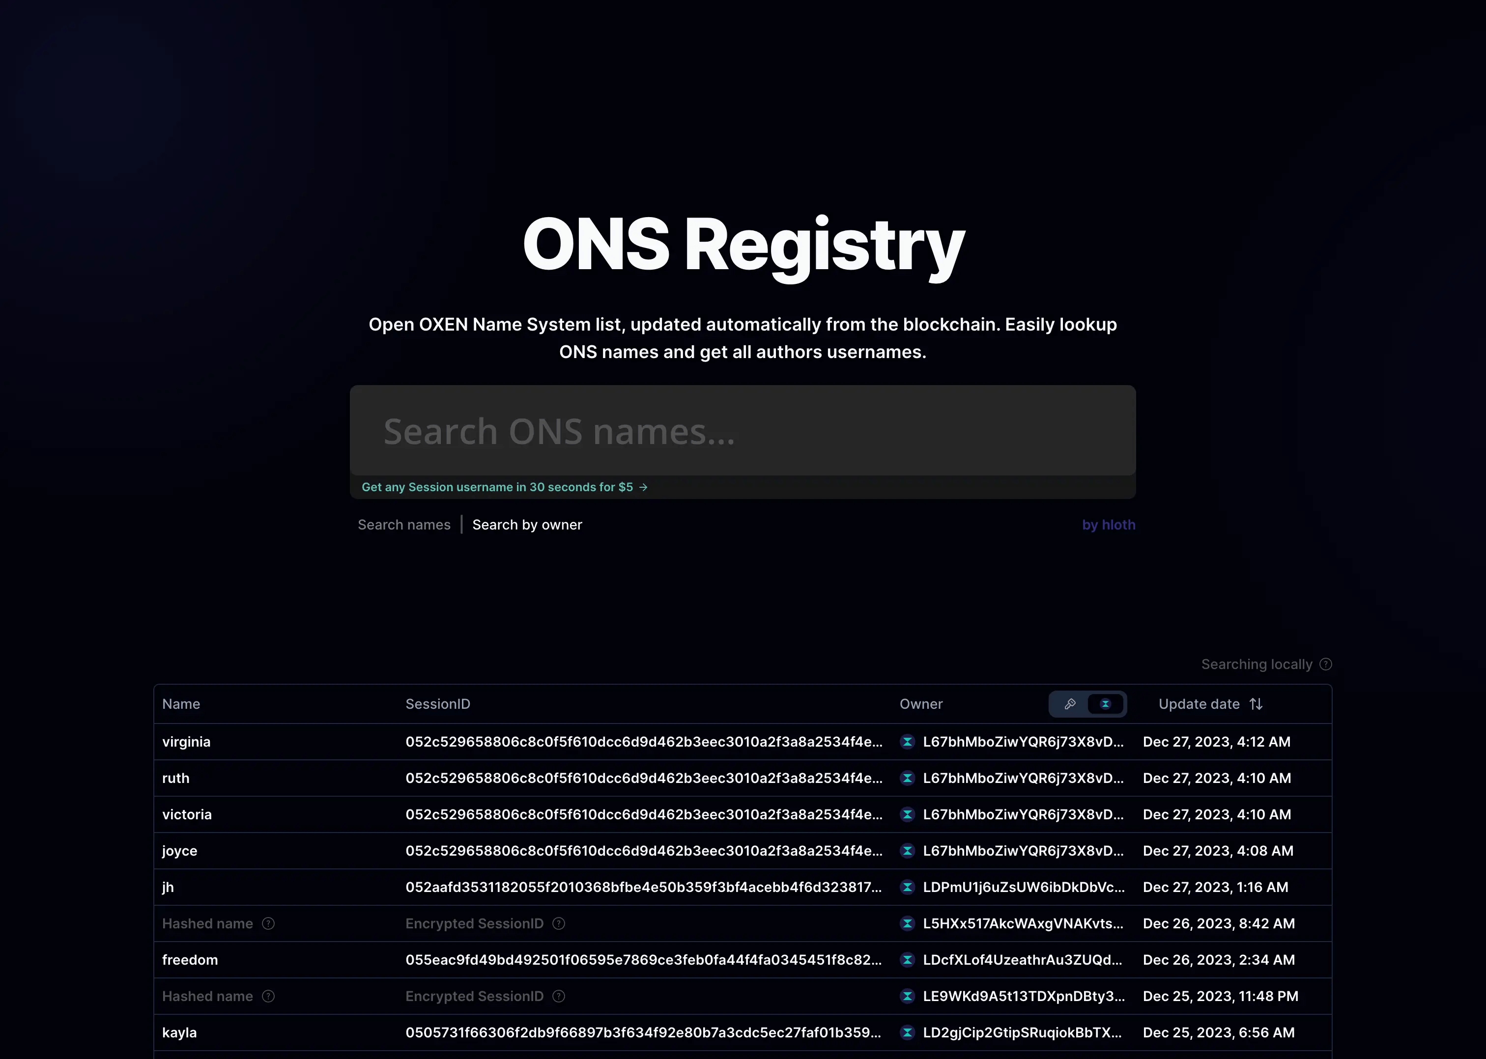Click the key icon on the owner display switch
This screenshot has width=1486, height=1059.
(1070, 704)
